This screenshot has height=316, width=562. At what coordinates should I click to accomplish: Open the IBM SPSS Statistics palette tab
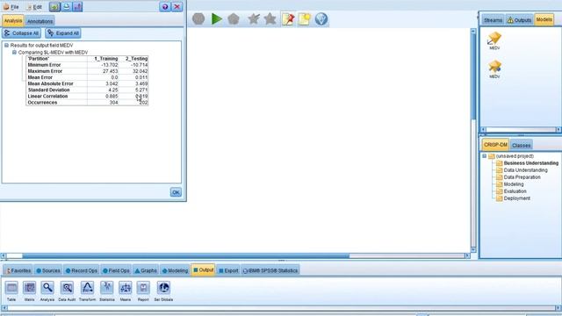pyautogui.click(x=270, y=270)
